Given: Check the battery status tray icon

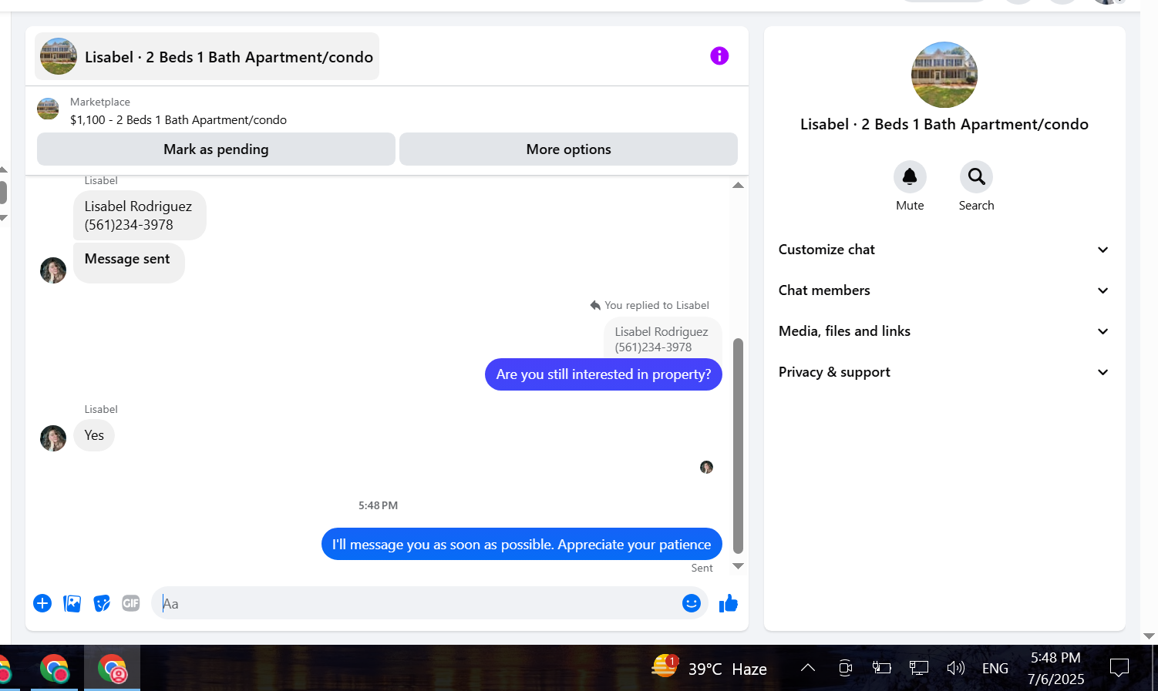Looking at the screenshot, I should (x=881, y=668).
